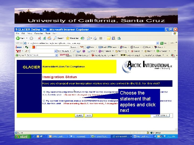Open the Favorites star button

(x=72, y=38)
